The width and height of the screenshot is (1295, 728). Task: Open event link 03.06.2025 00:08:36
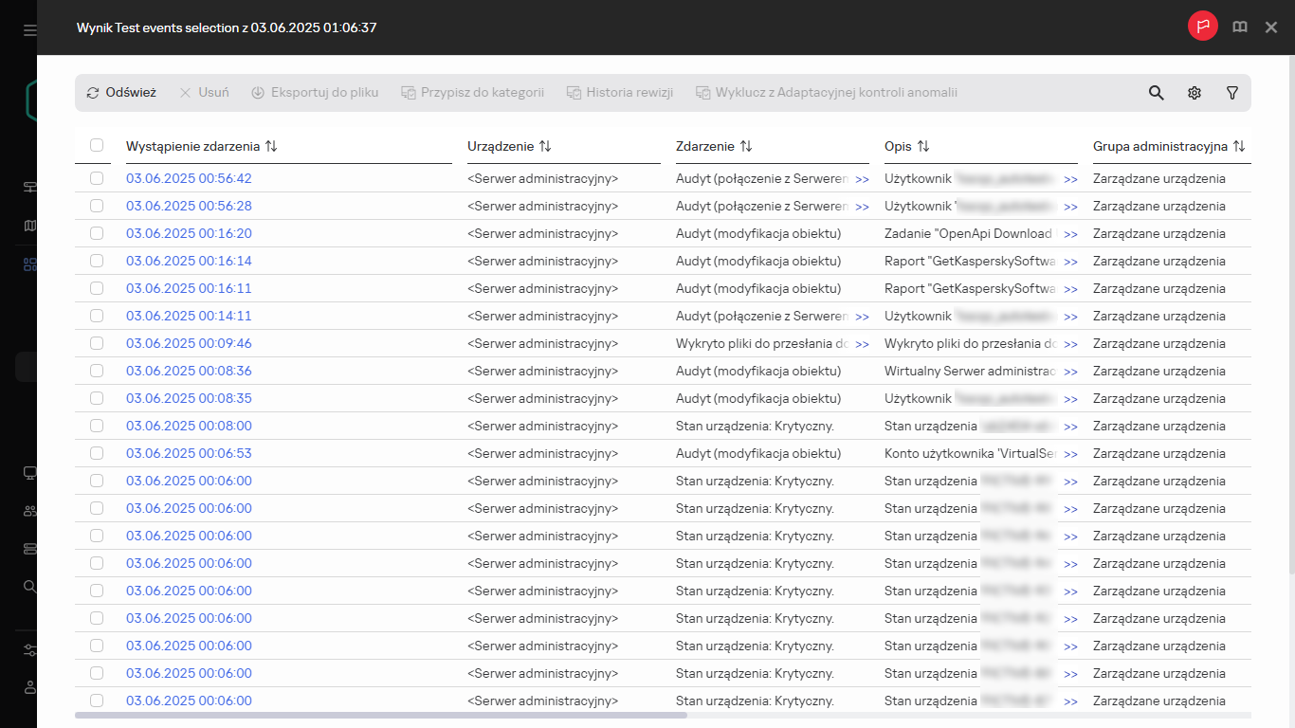click(189, 371)
